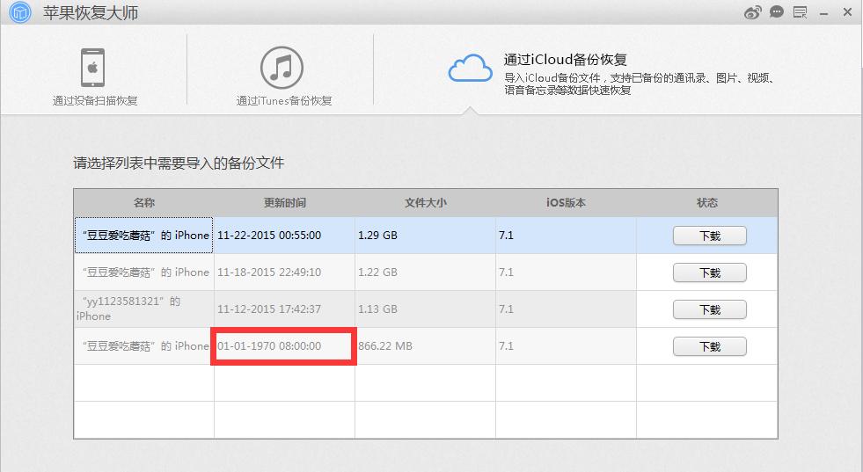
Task: Click the 苹果恢复大师 app logo icon
Action: pos(20,12)
